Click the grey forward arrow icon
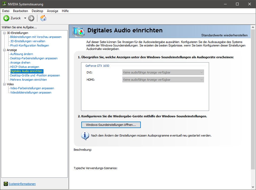This screenshot has width=256, height=190. (31, 18)
